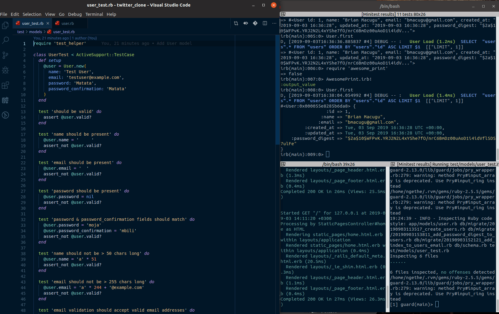Click the "test 'password should be present' do" line
499x314 pixels.
(x=84, y=191)
